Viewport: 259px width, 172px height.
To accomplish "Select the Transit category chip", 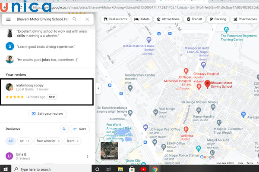I will point(195,19).
